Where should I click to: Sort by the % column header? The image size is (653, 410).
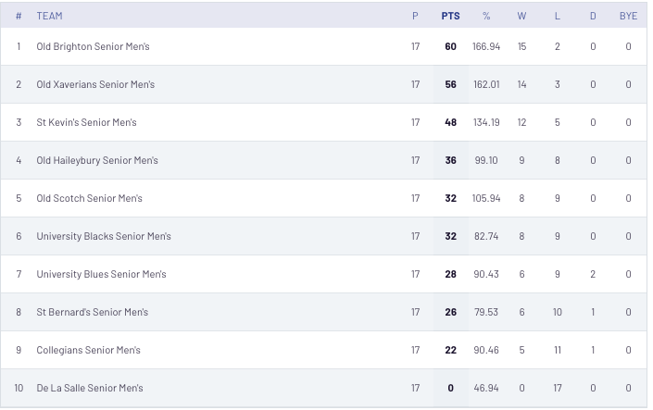point(486,16)
